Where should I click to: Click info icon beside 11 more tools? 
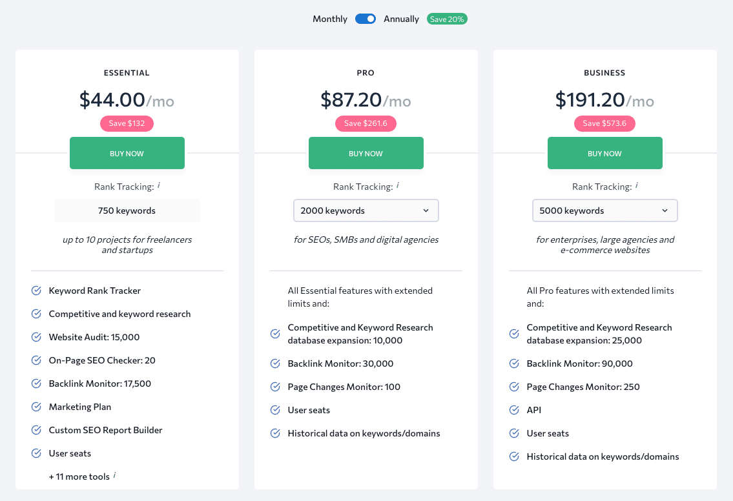[114, 475]
